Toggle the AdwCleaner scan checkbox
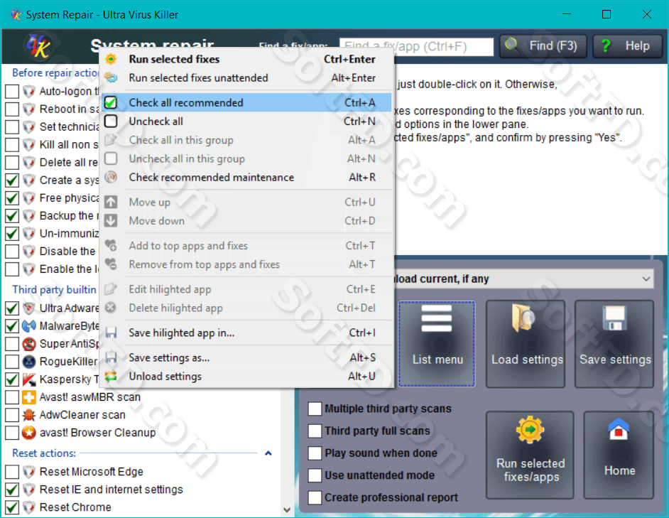The image size is (669, 518). pos(12,415)
